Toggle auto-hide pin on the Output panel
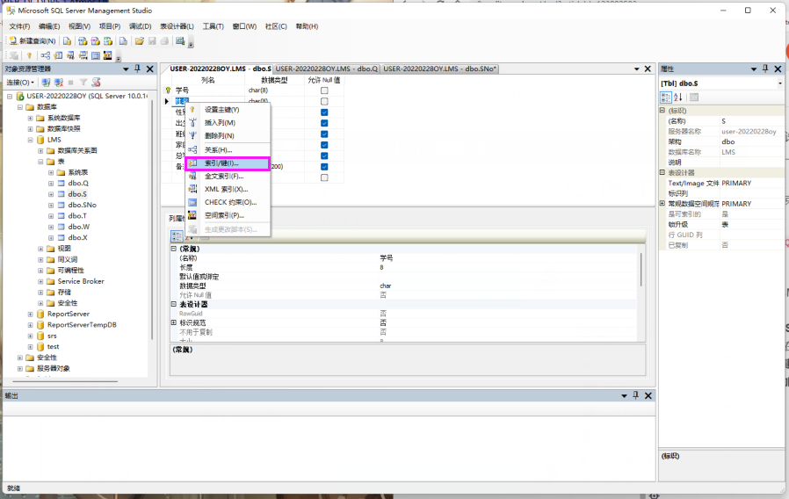Screen dimensions: 789x499 click(635, 395)
